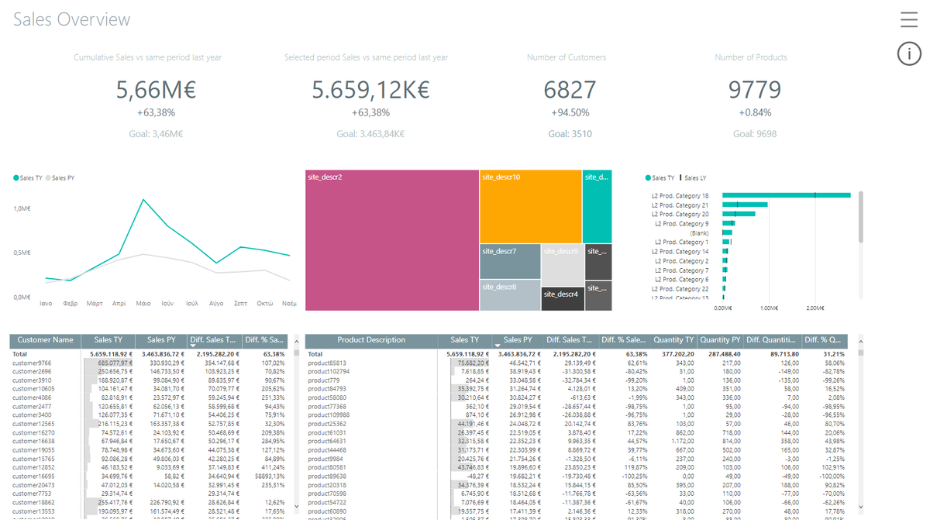The width and height of the screenshot is (930, 523).
Task: Select row customer18862
Action: pyautogui.click(x=149, y=502)
